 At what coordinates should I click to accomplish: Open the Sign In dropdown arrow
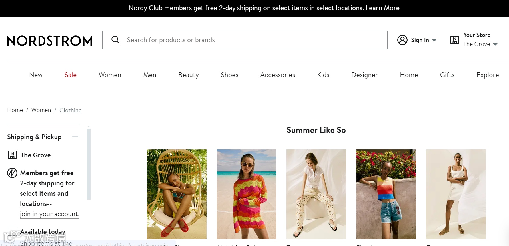click(x=434, y=40)
